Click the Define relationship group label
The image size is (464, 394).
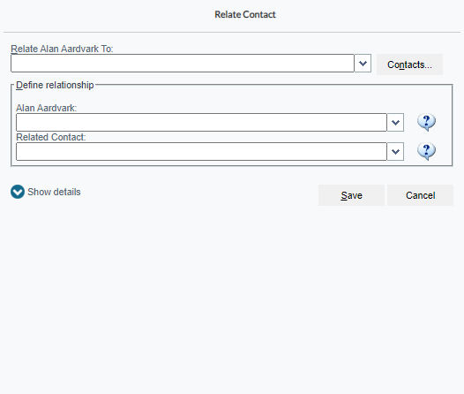(55, 85)
